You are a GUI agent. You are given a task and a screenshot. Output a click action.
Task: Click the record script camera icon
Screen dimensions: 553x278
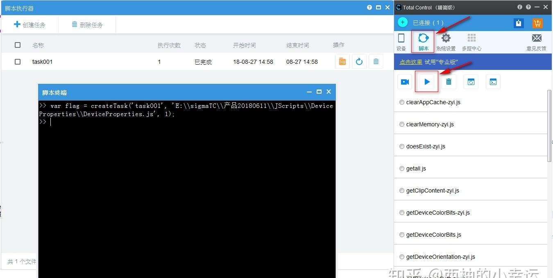405,82
